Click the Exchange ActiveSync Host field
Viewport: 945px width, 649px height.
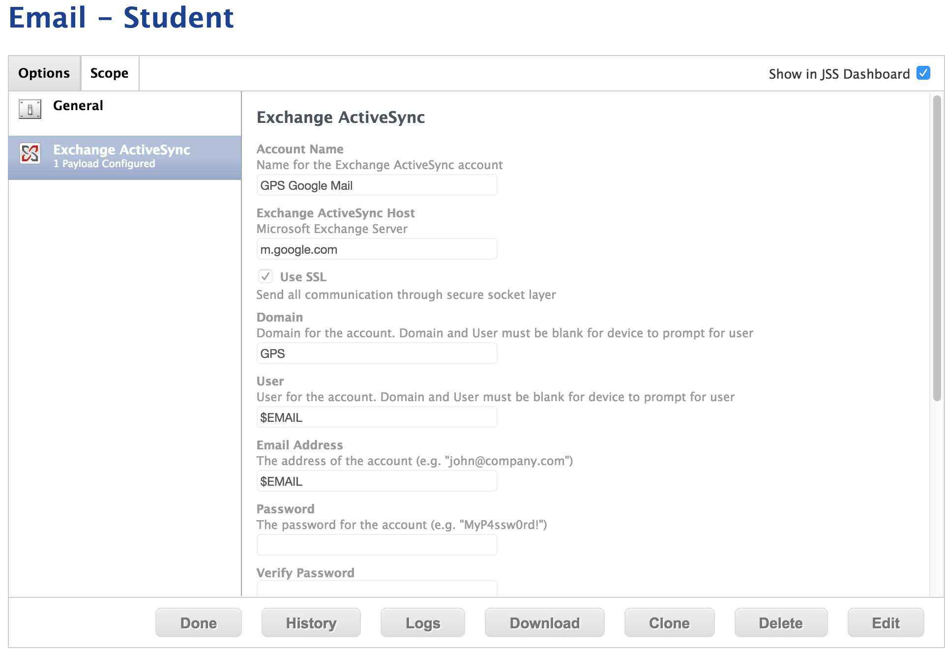(377, 249)
